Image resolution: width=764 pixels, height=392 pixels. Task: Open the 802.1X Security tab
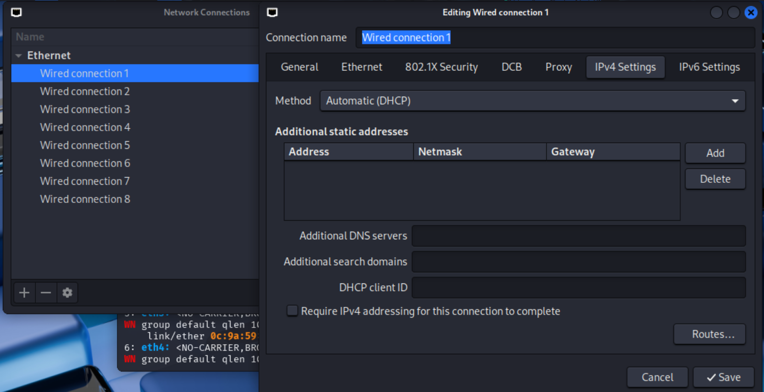coord(442,67)
